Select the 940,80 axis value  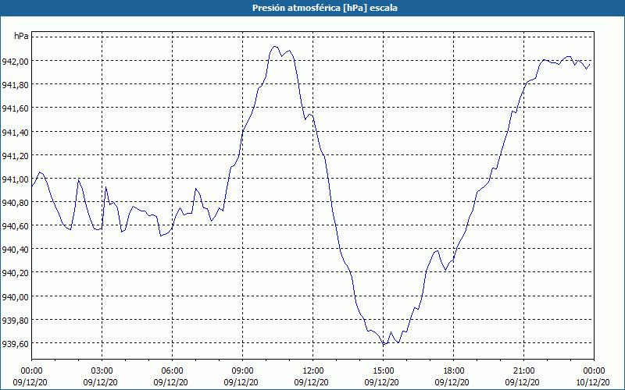coord(15,203)
